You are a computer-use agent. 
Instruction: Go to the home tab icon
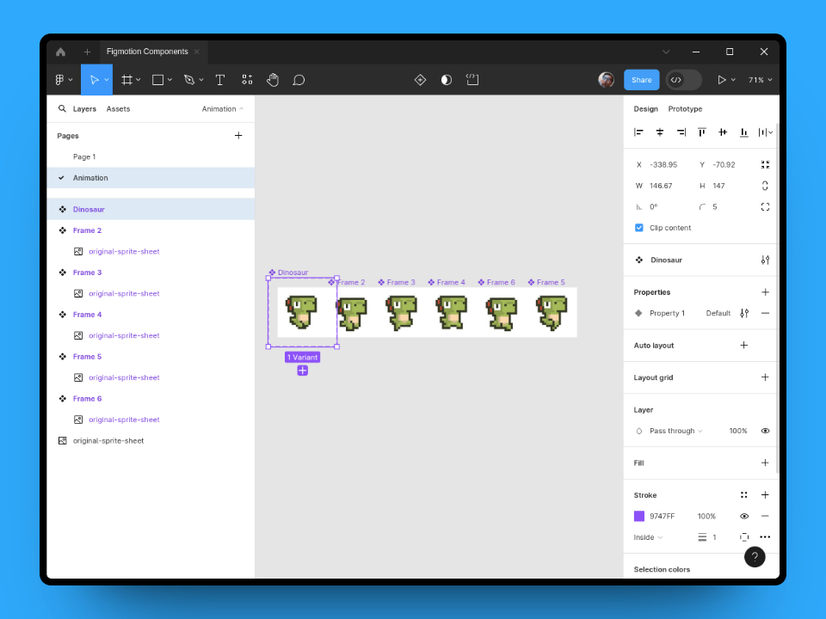click(x=60, y=52)
